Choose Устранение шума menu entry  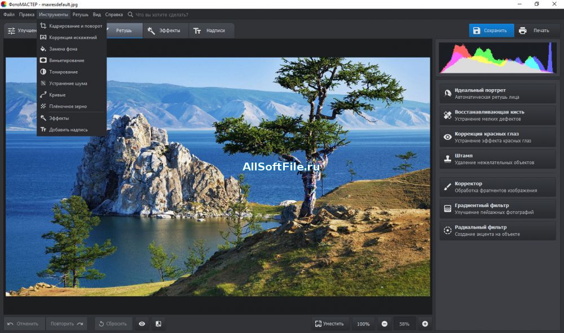point(72,84)
